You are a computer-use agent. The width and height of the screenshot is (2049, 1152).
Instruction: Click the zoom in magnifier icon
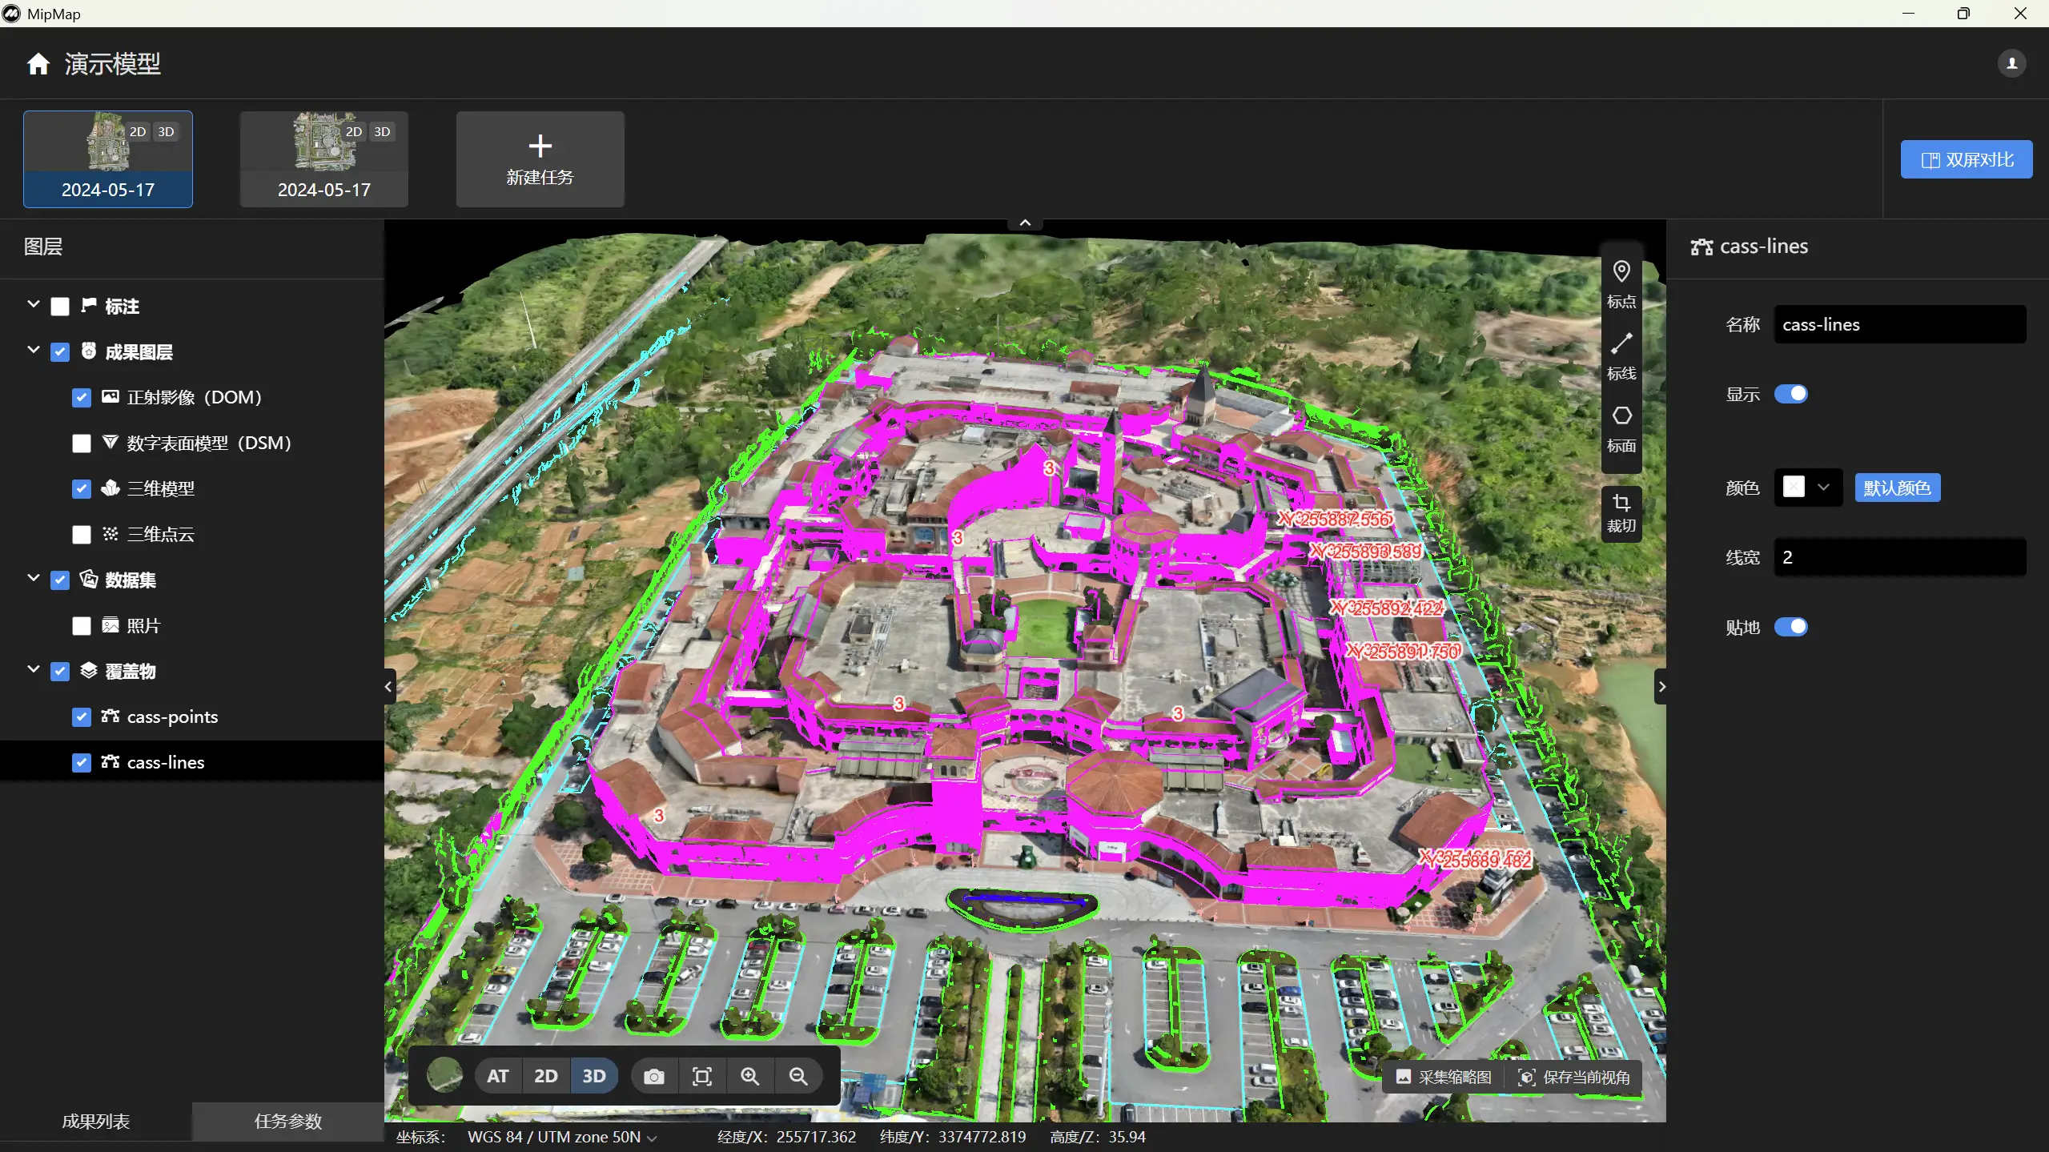[x=749, y=1076]
